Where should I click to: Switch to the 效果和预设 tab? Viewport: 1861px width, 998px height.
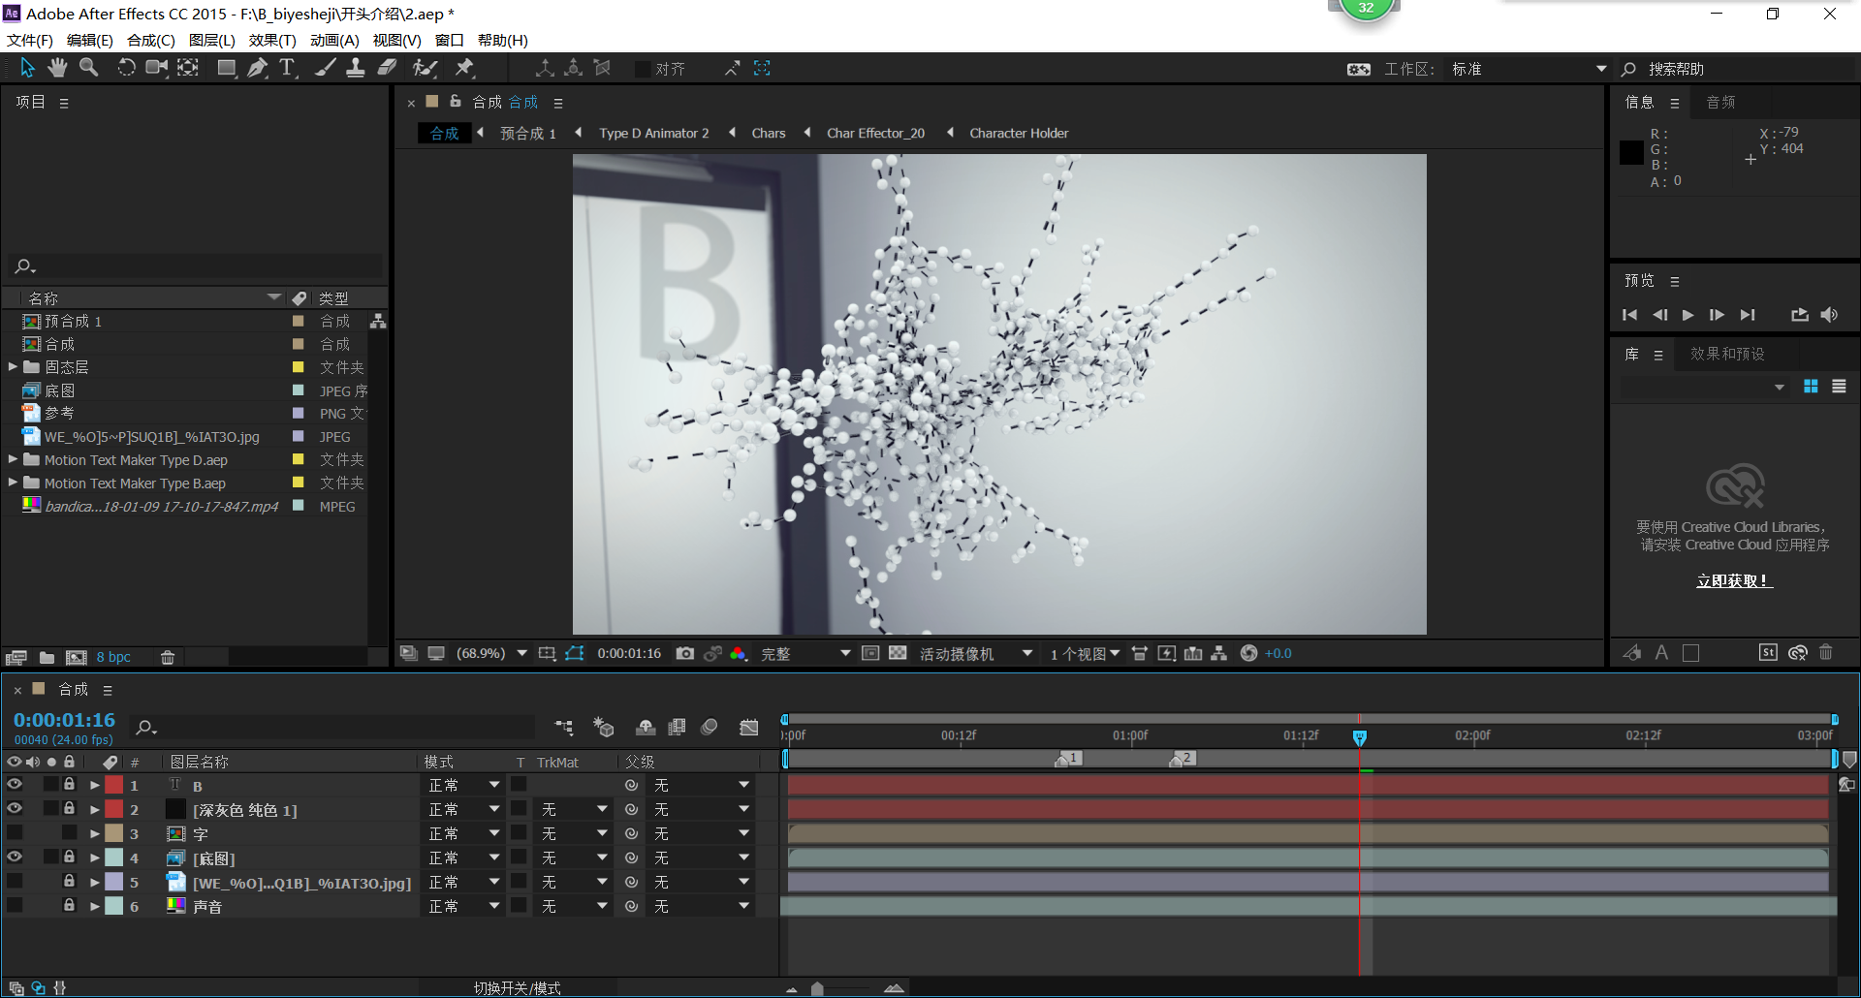click(x=1727, y=354)
